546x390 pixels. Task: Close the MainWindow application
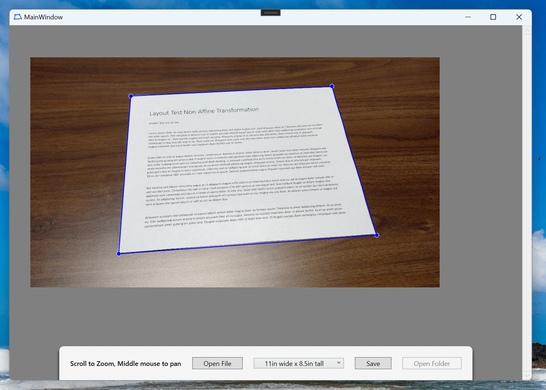pyautogui.click(x=519, y=17)
